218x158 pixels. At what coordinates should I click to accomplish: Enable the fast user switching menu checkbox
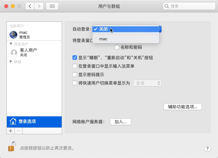point(75,83)
